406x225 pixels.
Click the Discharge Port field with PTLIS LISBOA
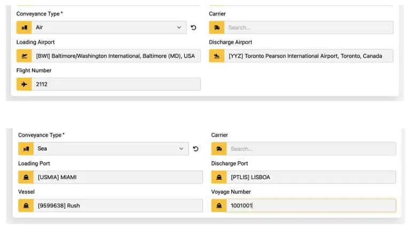tap(311, 177)
